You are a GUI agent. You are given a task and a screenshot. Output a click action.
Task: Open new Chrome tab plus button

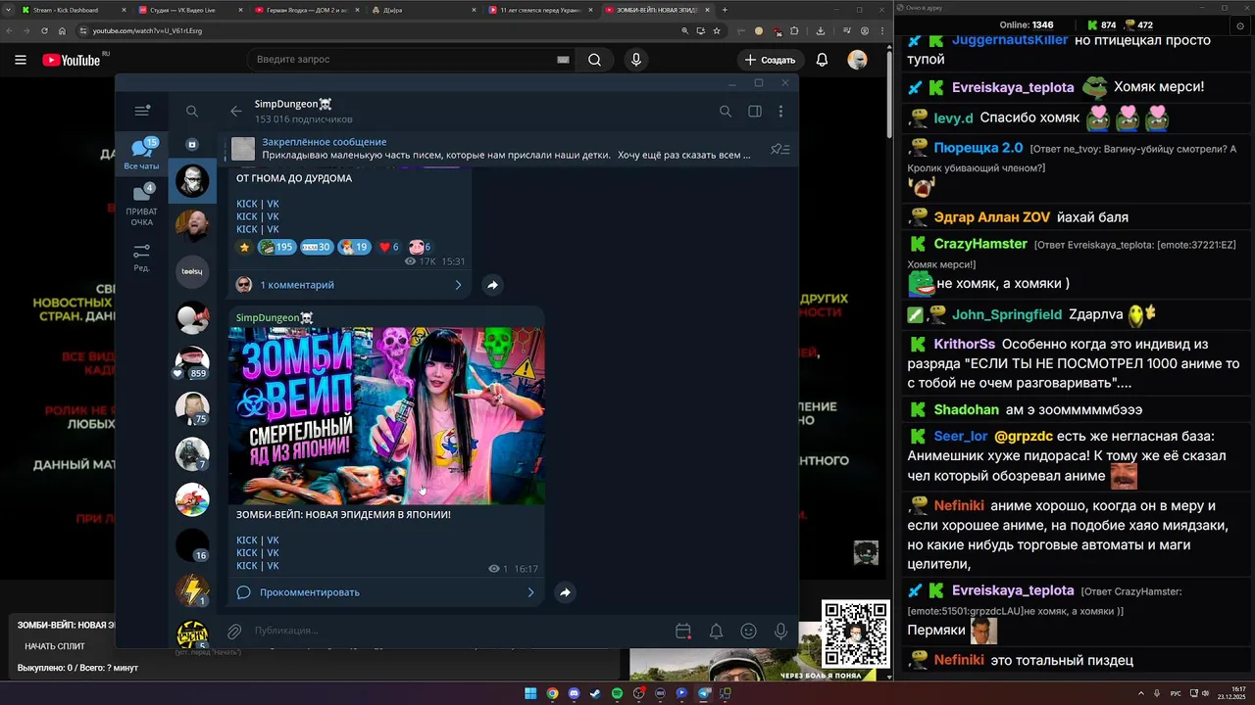click(725, 10)
